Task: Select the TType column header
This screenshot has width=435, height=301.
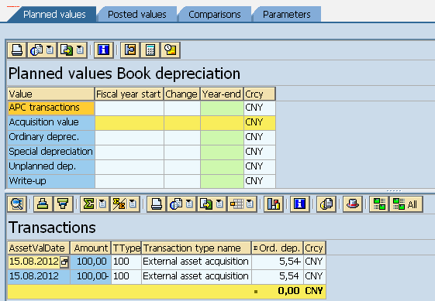Action: coord(126,248)
